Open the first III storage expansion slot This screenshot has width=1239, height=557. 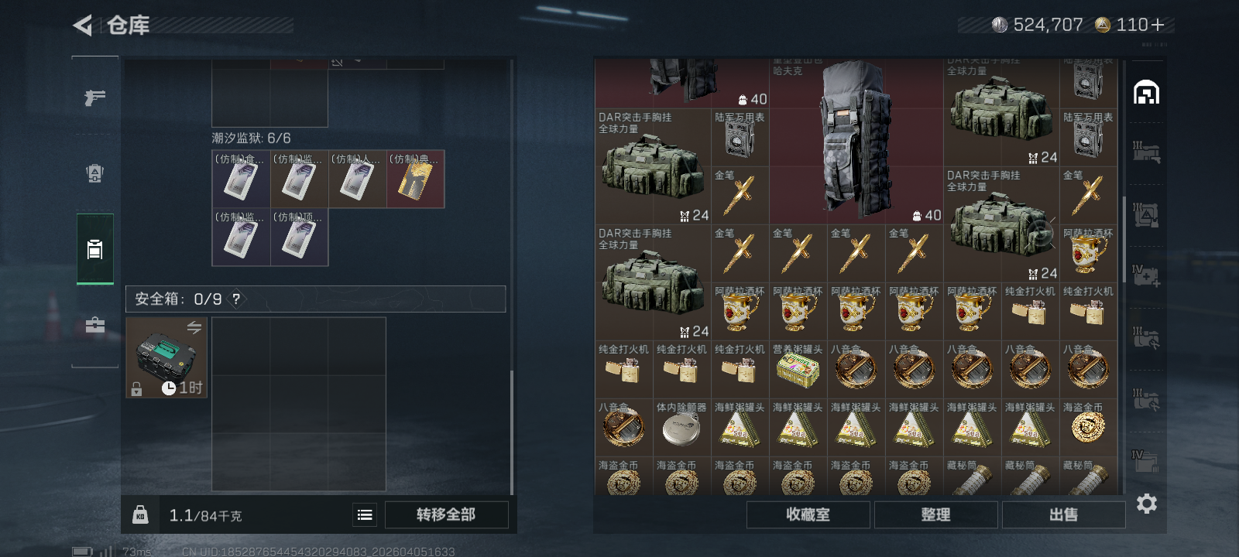[x=1146, y=152]
